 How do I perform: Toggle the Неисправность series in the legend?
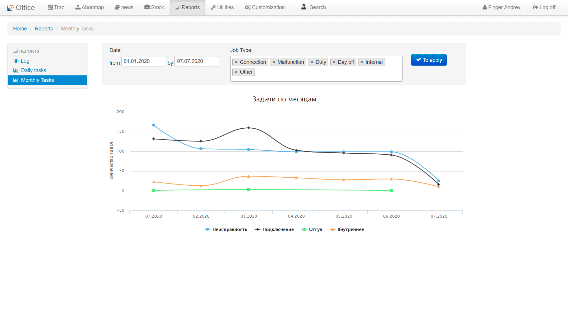[226, 229]
